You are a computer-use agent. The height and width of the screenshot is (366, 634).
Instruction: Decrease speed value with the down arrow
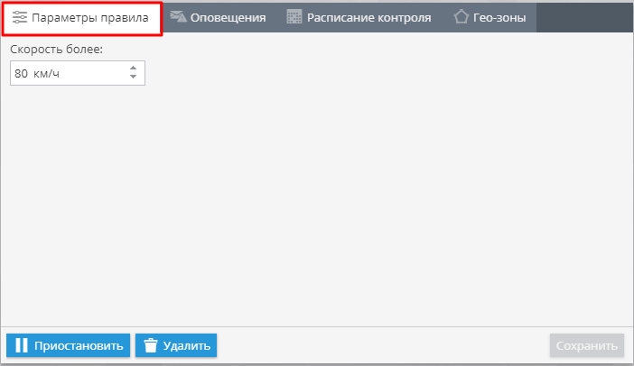click(x=133, y=77)
